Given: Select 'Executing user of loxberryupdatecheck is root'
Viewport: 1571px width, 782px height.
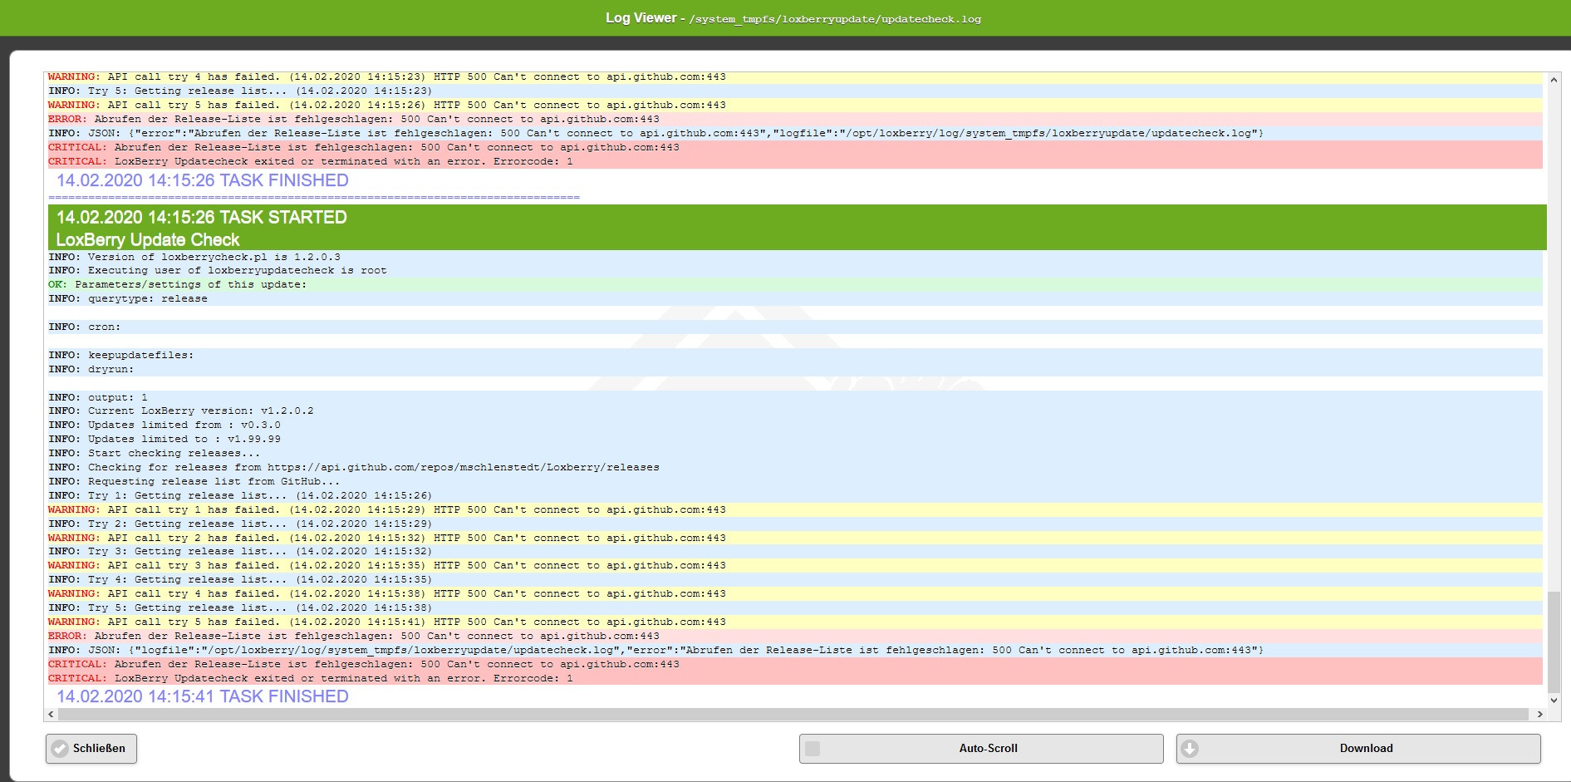Looking at the screenshot, I should click(795, 270).
